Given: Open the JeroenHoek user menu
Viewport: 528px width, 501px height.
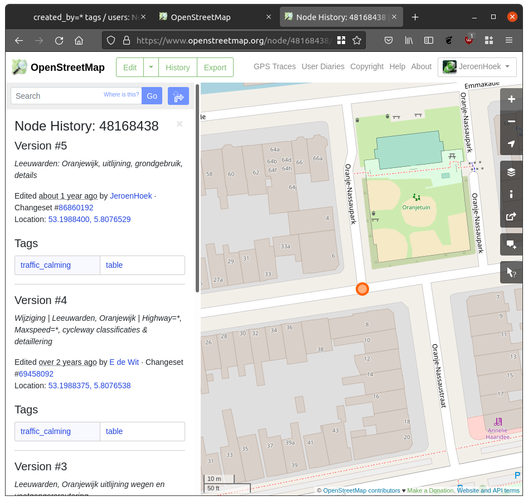Looking at the screenshot, I should point(477,67).
